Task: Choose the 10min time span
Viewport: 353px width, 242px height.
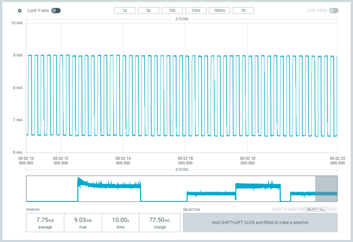Action: 219,11
